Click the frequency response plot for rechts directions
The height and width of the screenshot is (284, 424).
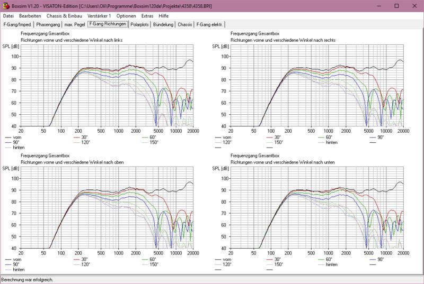[317, 86]
